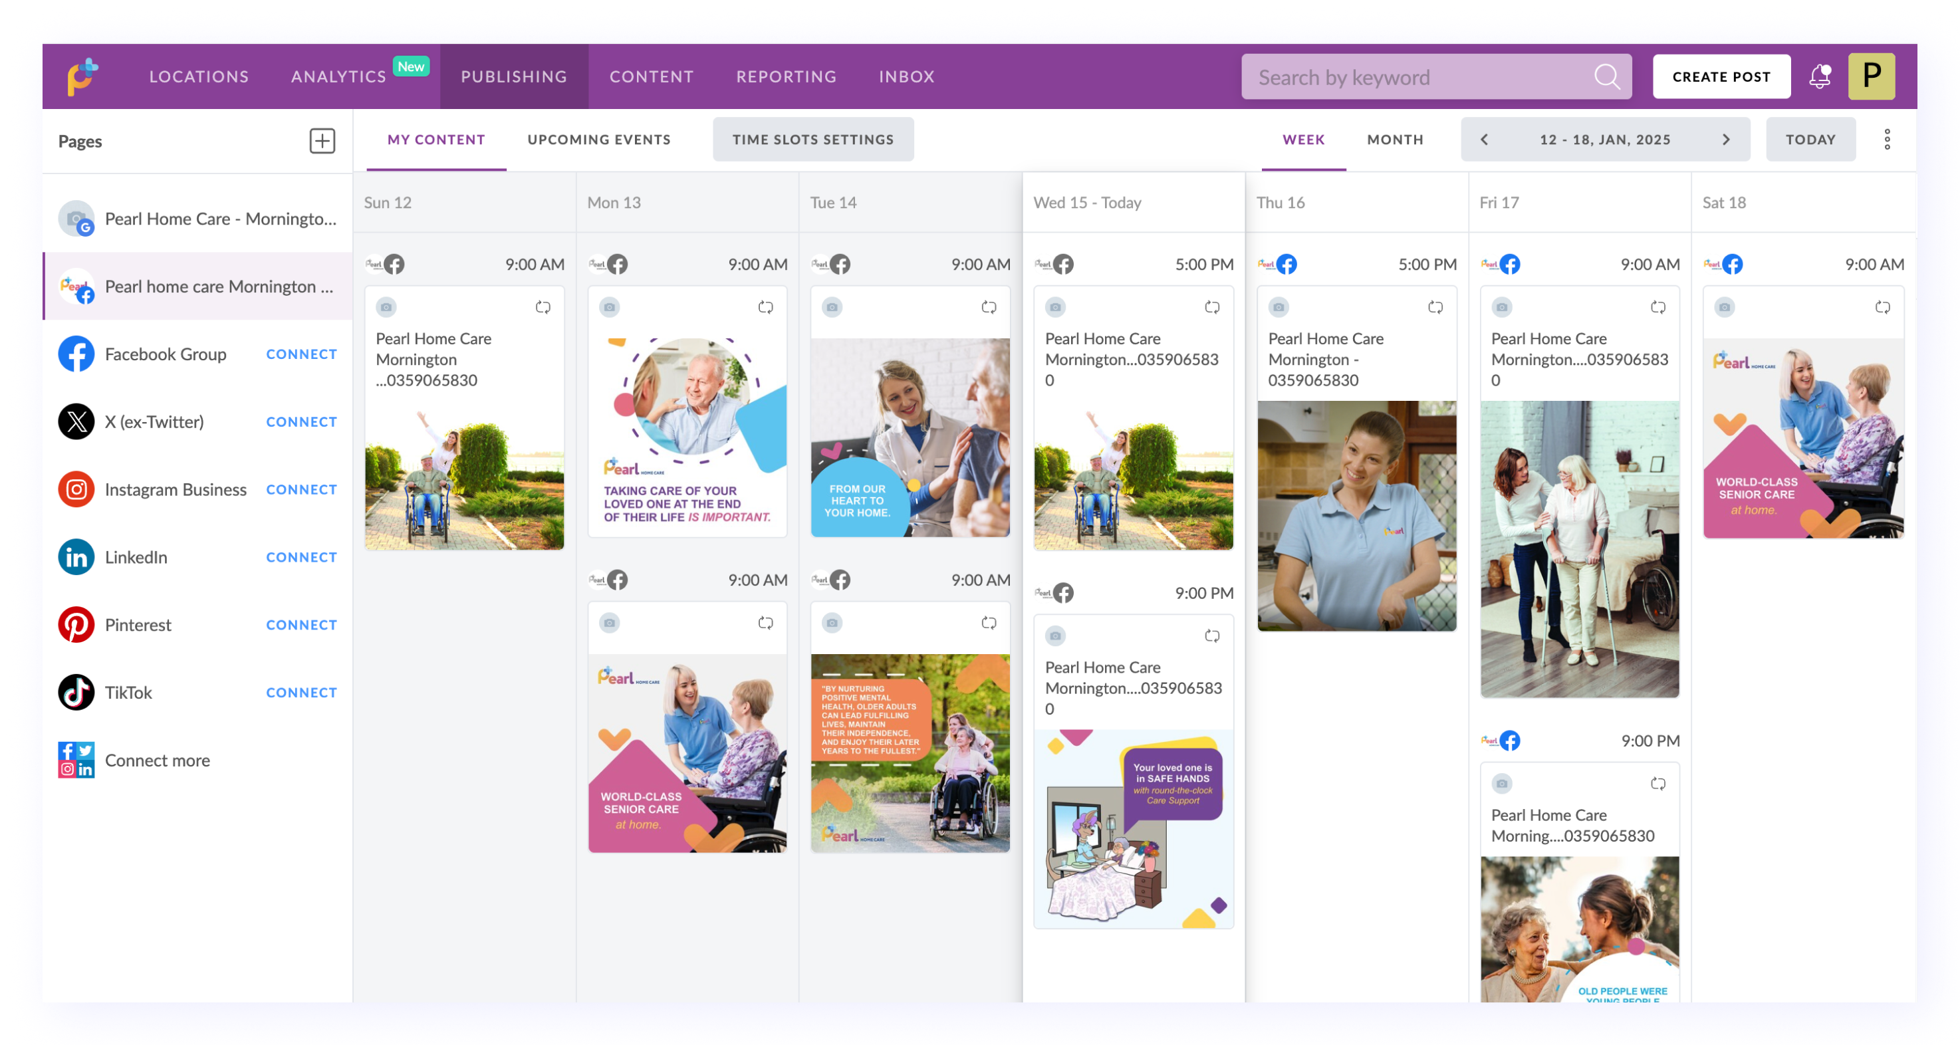Connect Instagram Business
Image resolution: width=1960 pixels, height=1045 pixels.
(x=301, y=489)
